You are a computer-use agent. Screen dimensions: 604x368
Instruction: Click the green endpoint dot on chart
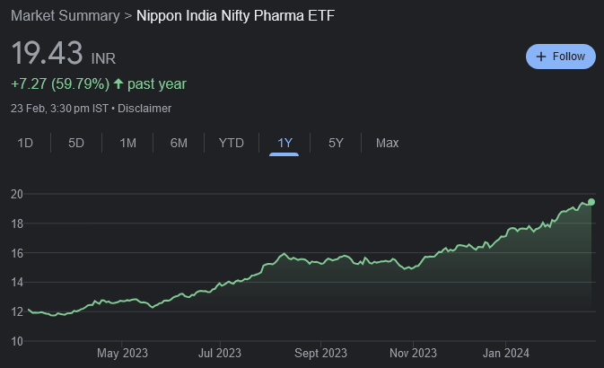click(x=591, y=201)
